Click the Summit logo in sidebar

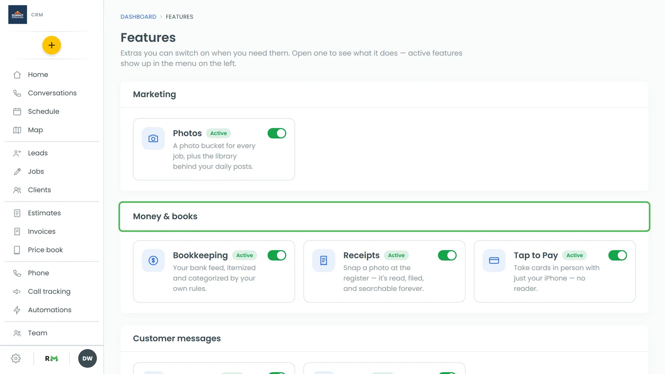click(x=17, y=15)
